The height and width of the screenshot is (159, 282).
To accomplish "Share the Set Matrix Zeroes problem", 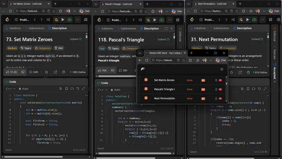I will [x=56, y=72].
